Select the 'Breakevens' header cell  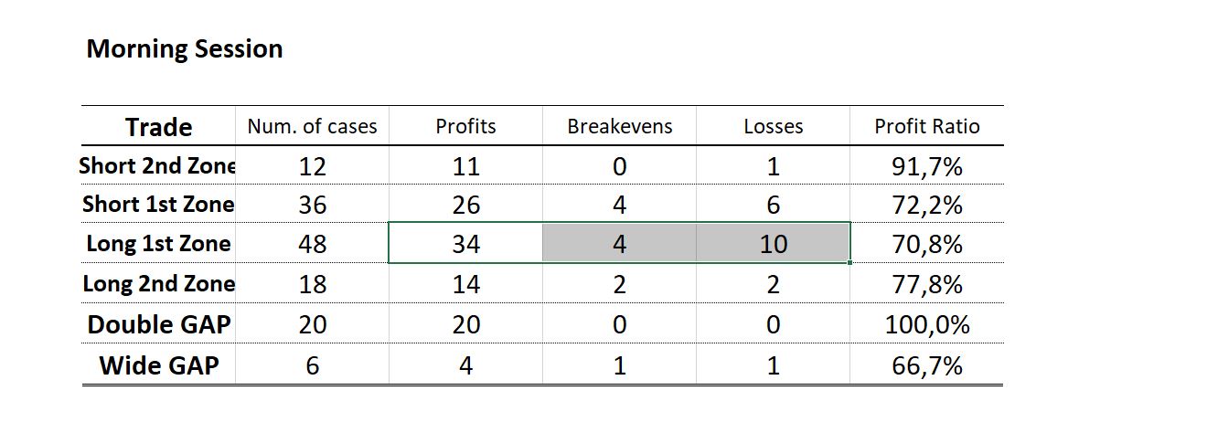click(x=619, y=127)
